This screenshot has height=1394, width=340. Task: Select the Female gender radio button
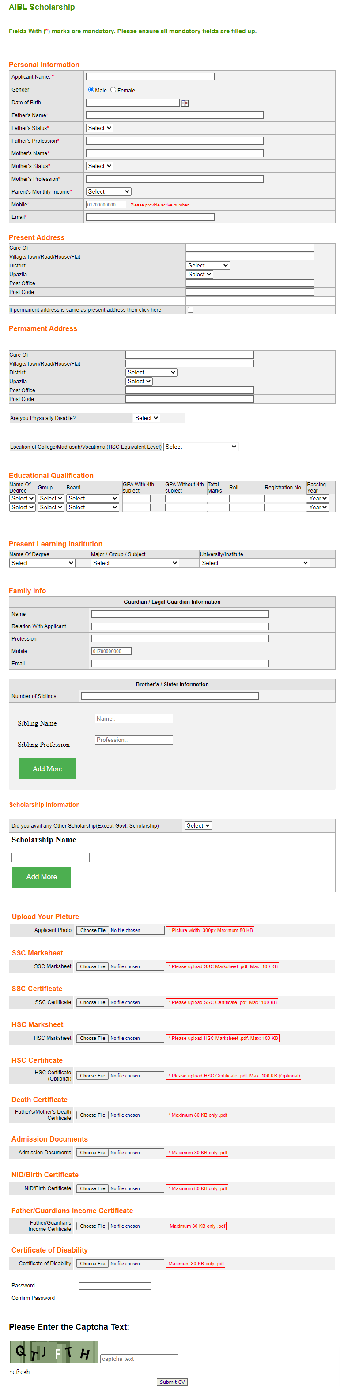[x=113, y=90]
